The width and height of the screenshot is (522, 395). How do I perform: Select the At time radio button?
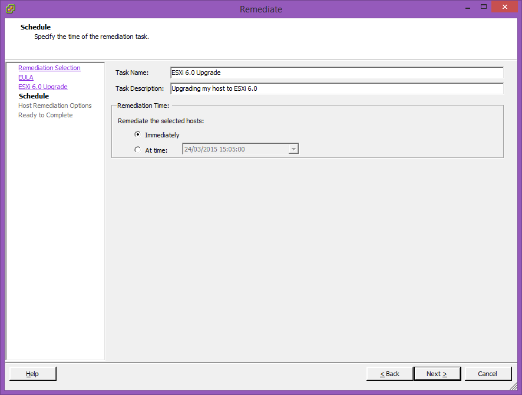pyautogui.click(x=138, y=150)
